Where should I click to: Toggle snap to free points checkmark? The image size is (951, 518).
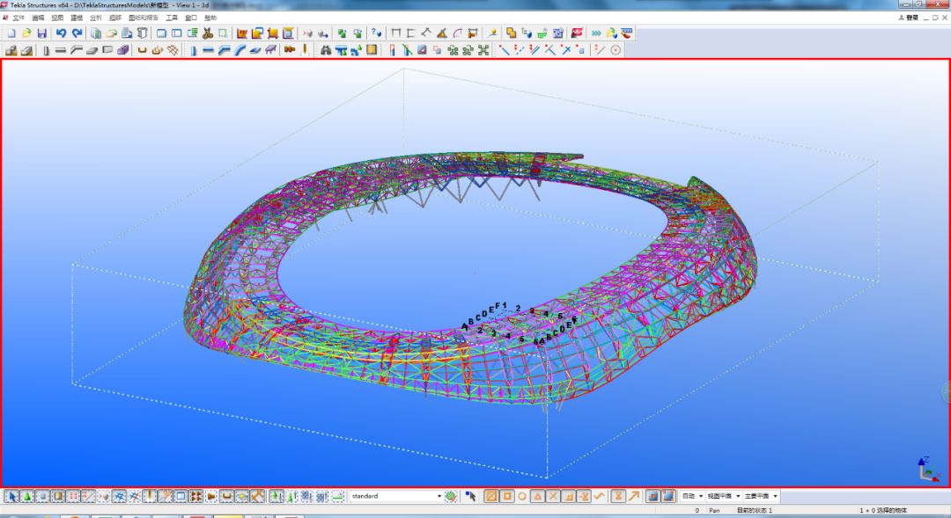pyautogui.click(x=600, y=496)
